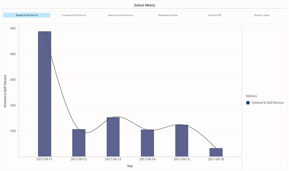
Task: Show the Routed to DN metric
Action: click(x=215, y=16)
